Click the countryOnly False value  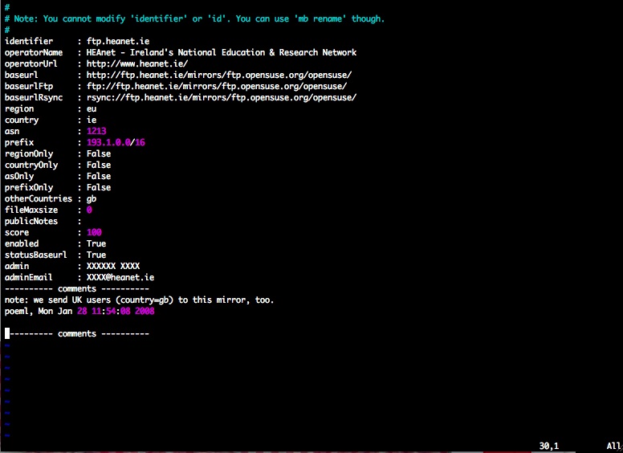tap(99, 165)
